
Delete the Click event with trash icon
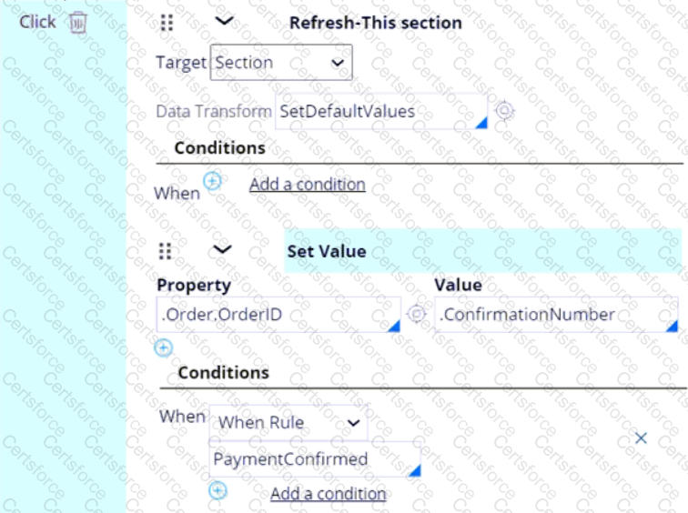tap(78, 22)
